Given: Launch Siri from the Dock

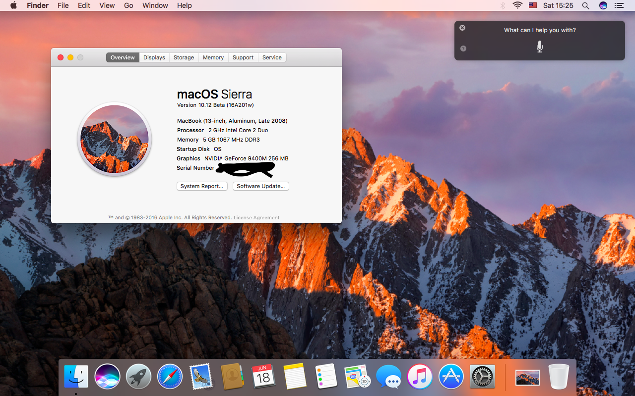Looking at the screenshot, I should point(107,377).
